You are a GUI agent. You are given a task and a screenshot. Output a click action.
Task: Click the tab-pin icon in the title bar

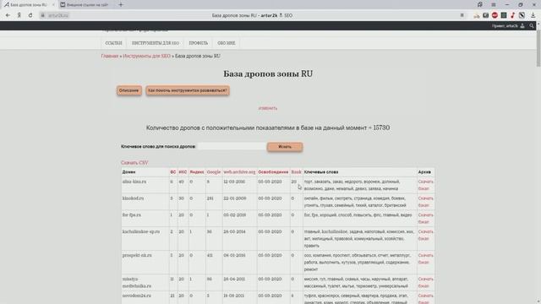coord(480,5)
